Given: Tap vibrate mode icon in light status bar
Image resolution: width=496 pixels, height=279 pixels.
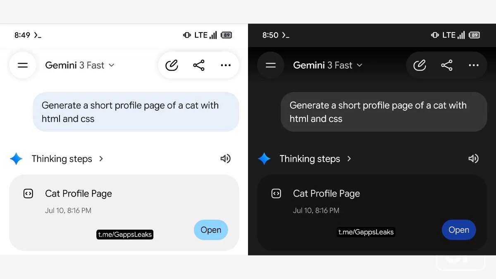Looking at the screenshot, I should click(x=187, y=35).
